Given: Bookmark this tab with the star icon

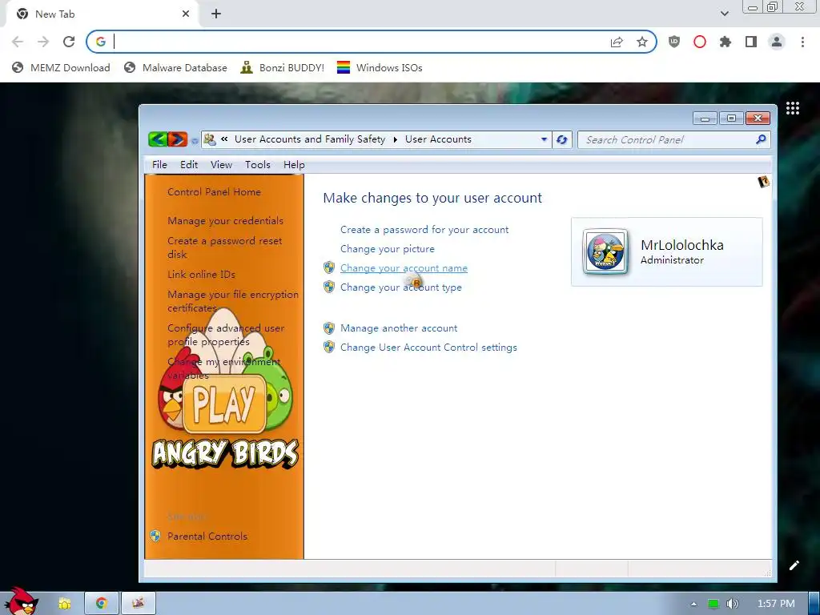Looking at the screenshot, I should 642,42.
